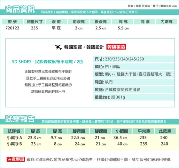Click the 前跟高 column header
Viewport: 179px width, 168px height.
pos(79,22)
